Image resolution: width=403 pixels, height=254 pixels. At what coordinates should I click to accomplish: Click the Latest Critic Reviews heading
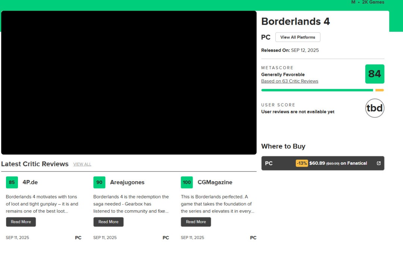tap(35, 164)
